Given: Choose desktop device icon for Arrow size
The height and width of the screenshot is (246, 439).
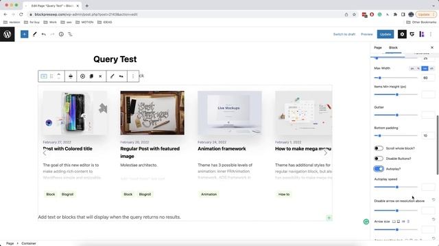Looking at the screenshot, I should [x=394, y=221].
